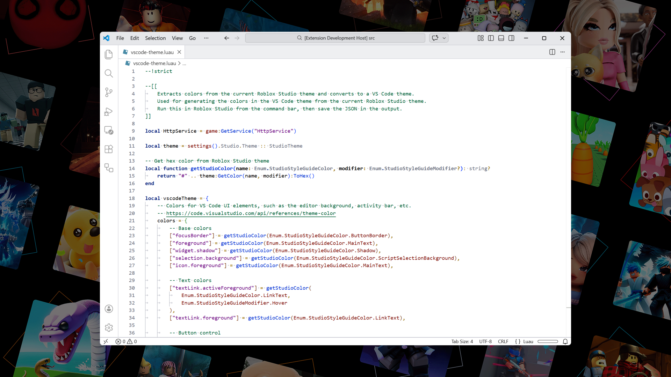Toggle the primary side bar visibility
671x377 pixels.
491,38
